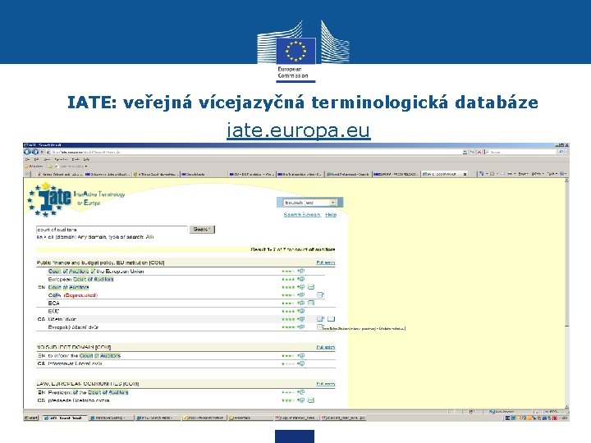591x443 pixels.
Task: Click the Search button next to the query field
Action: [x=202, y=230]
